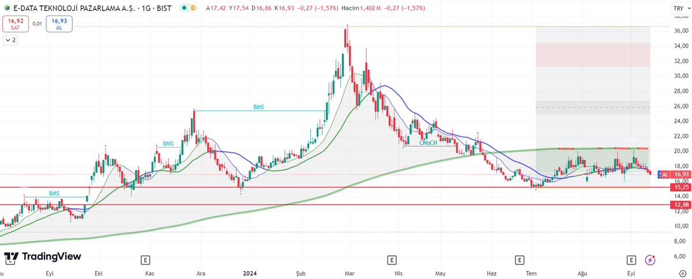The height and width of the screenshot is (279, 692).
Task: Click the 16,93 AL buy button
Action: pyautogui.click(x=59, y=24)
